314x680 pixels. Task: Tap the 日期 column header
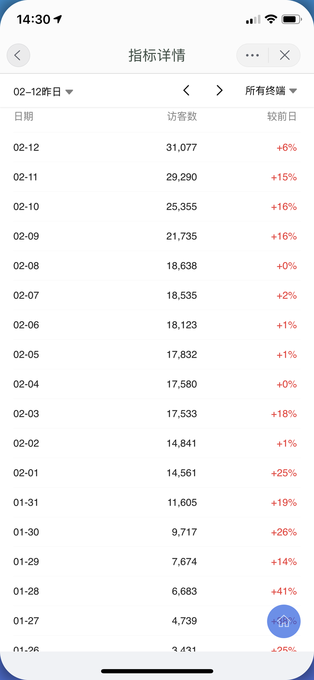(x=24, y=116)
